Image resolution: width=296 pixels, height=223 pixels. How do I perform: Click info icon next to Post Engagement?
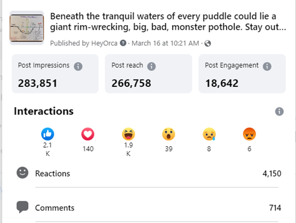267,66
